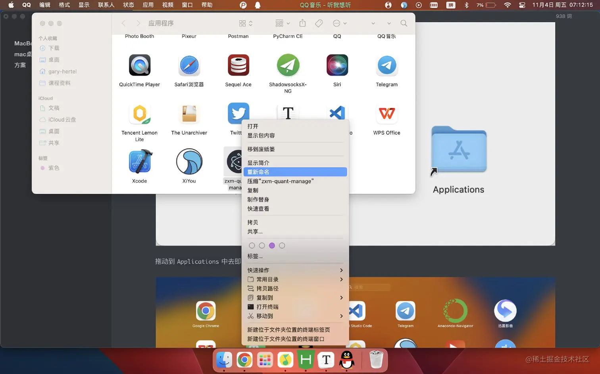Select the Siri app icon
The width and height of the screenshot is (600, 374).
tap(337, 65)
